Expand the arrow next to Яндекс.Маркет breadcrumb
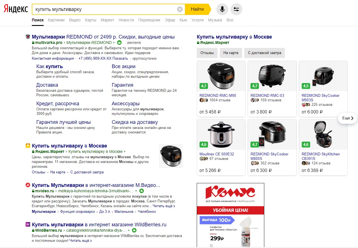The height and width of the screenshot is (248, 358). tap(125, 152)
